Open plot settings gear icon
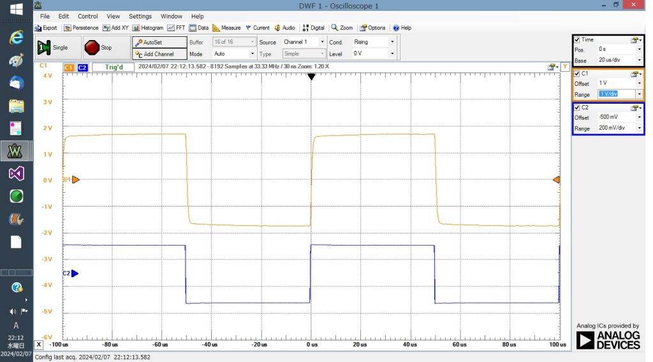653x362 pixels. coord(553,67)
